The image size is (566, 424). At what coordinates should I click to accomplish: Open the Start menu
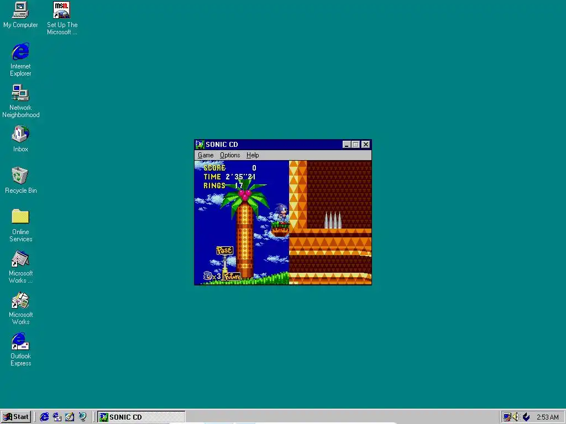(16, 417)
